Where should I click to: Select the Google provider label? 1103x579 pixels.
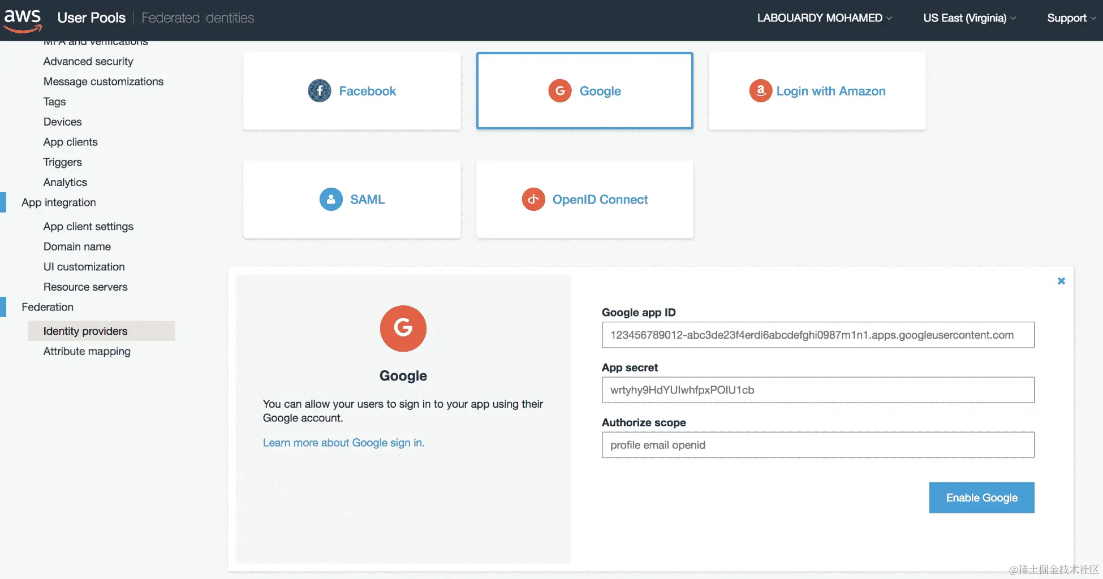[600, 91]
